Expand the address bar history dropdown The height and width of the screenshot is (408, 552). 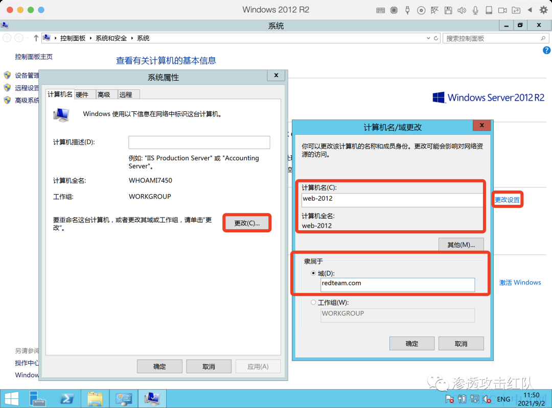tap(428, 38)
